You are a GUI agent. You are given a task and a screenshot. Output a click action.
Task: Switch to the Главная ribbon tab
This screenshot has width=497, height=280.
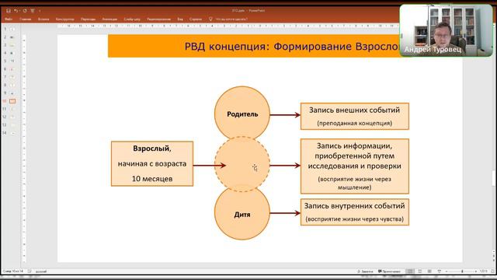[26, 19]
